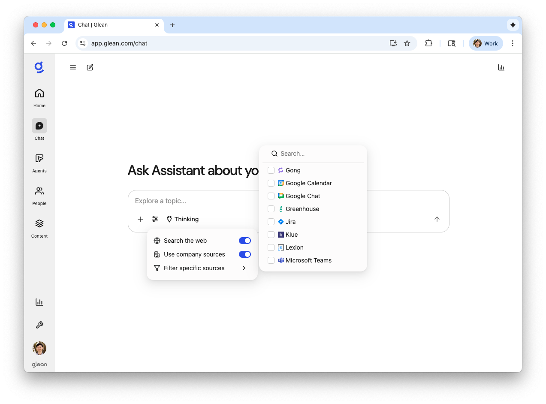The image size is (546, 404).
Task: Tick the Microsoft Teams checkbox
Action: [271, 260]
